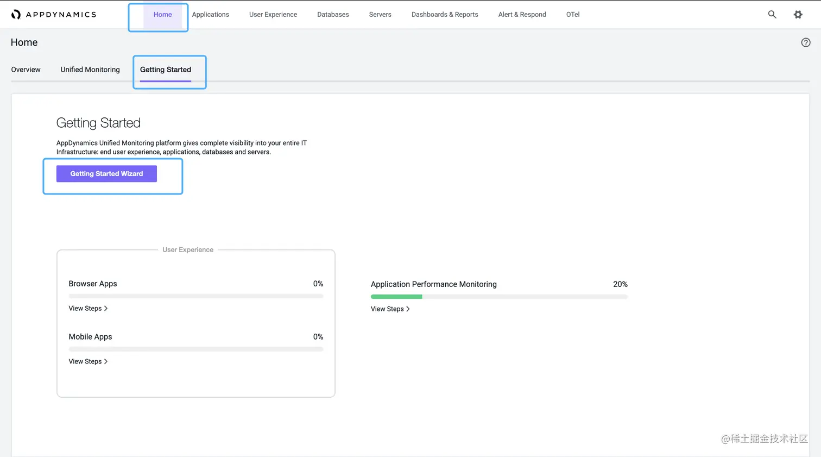821x457 pixels.
Task: Select the Getting Started tab
Action: 166,70
